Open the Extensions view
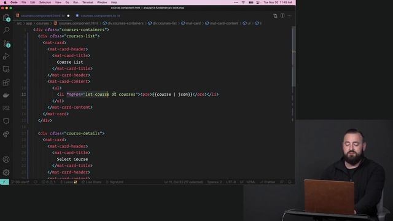Image resolution: width=393 pixels, height=221 pixels. tap(6, 82)
